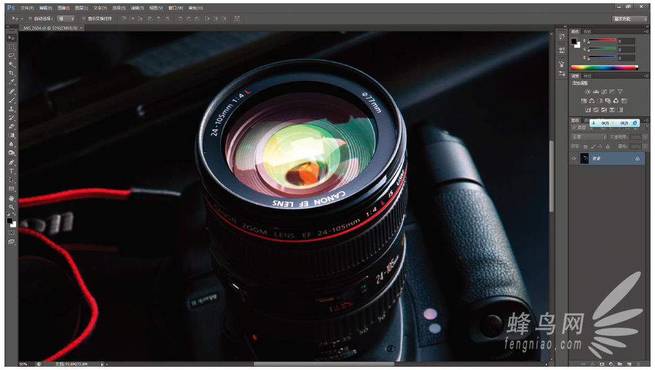
Task: Select the Rectangular Marquee tool
Action: (12, 47)
